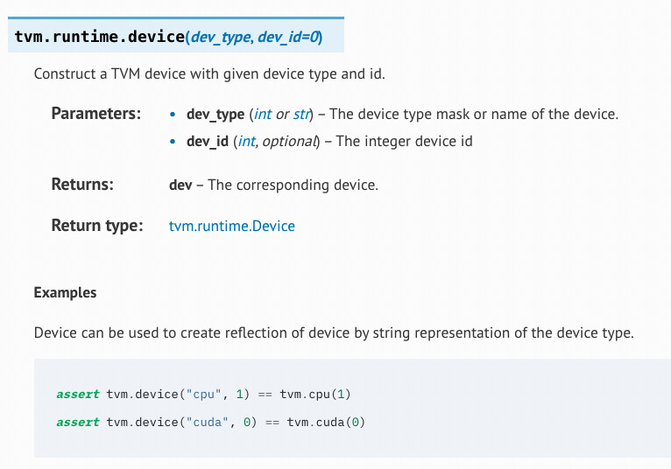Viewport: 671px width, 469px height.
Task: Click tvm.cuda(0) in the code block
Action: click(326, 422)
